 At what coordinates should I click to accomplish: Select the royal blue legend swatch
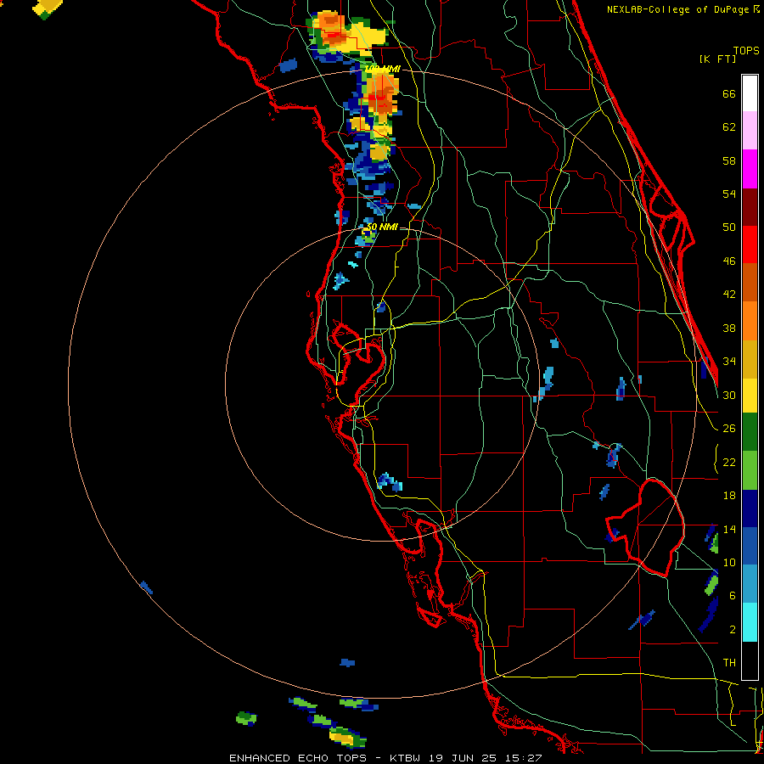pos(750,546)
